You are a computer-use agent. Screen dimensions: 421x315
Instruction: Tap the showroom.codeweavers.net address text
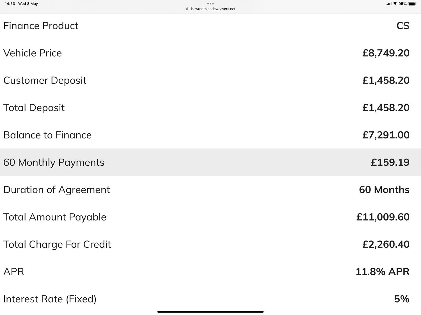tap(212, 9)
